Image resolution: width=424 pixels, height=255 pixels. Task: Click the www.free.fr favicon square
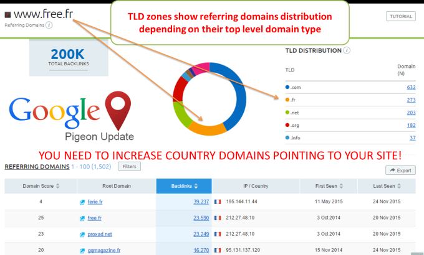[7, 14]
